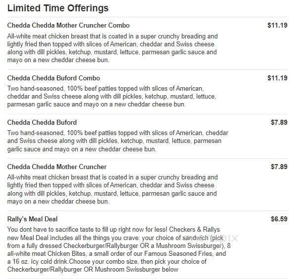This screenshot has width=300, height=279.
Task: Click the menupix watermark in Meal Deal
Action: (212, 238)
